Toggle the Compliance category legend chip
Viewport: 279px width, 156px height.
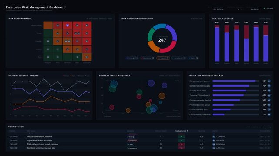click(x=178, y=58)
